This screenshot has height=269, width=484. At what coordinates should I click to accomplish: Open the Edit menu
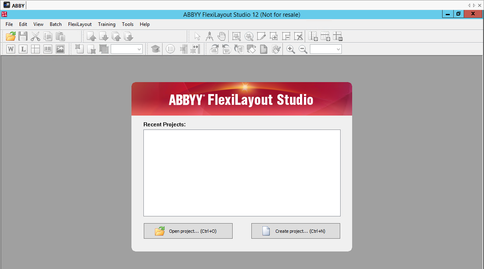pyautogui.click(x=23, y=24)
